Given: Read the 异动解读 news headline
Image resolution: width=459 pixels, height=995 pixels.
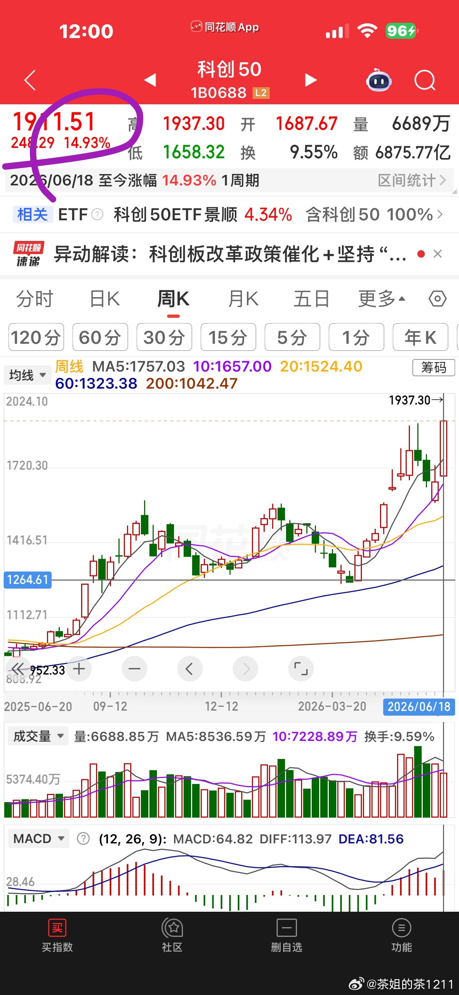Looking at the screenshot, I should pyautogui.click(x=230, y=254).
